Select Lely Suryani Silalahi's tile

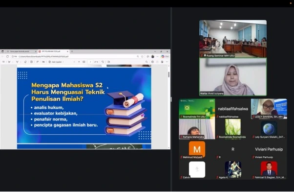(x=269, y=129)
